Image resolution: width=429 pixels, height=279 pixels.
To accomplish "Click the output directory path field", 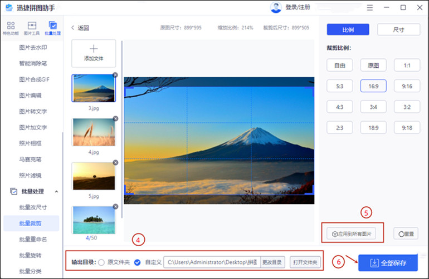I will pyautogui.click(x=212, y=262).
